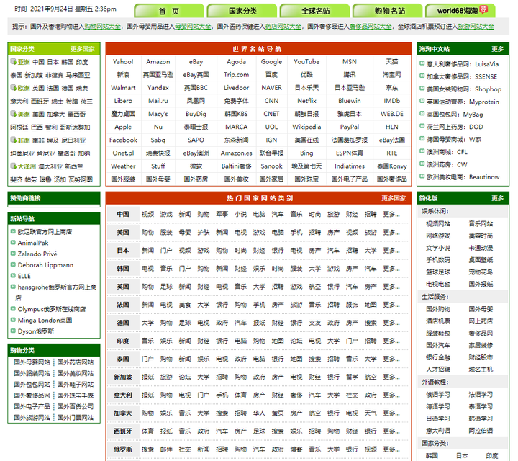This screenshot has width=518, height=461.
Task: Click the red badge icon on world68海淘 tab
Action: [483, 9]
